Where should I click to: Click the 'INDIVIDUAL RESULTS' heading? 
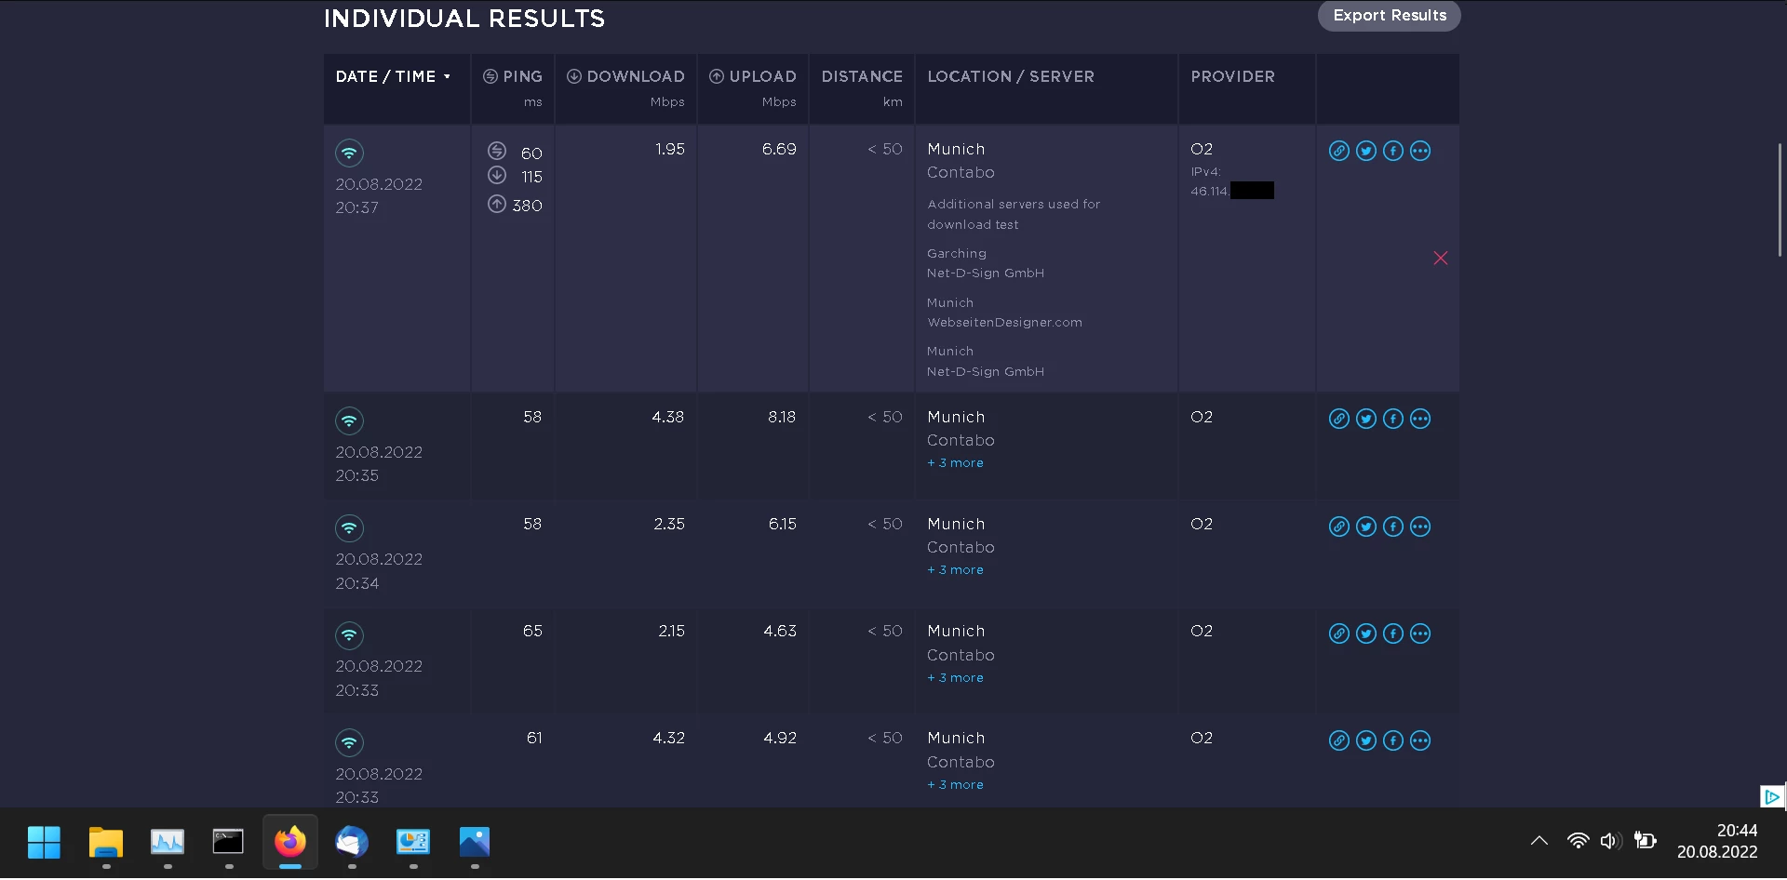(x=464, y=19)
